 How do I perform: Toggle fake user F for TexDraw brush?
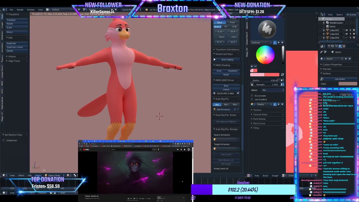tap(275, 43)
